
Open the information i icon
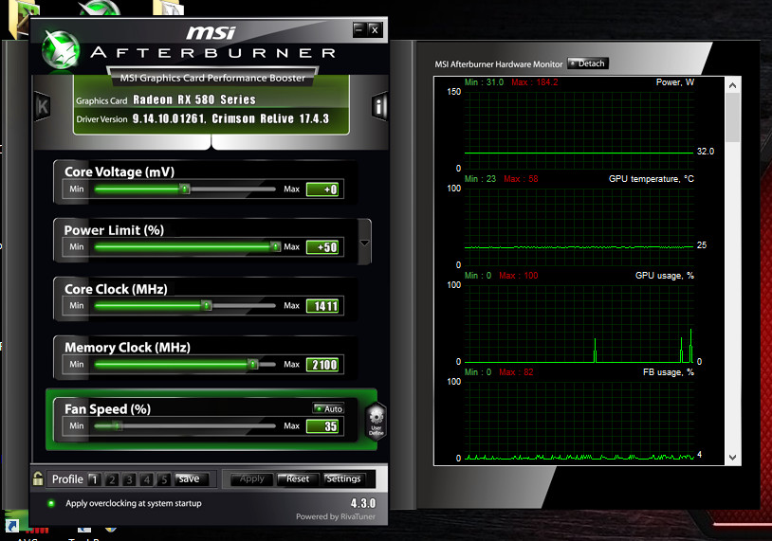pyautogui.click(x=380, y=106)
